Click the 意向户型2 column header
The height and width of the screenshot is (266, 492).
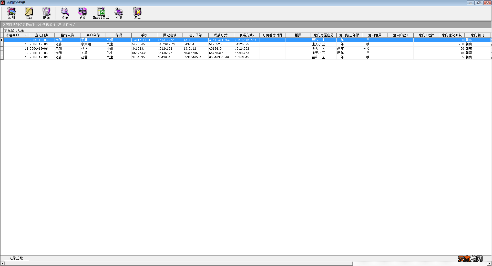(426, 35)
